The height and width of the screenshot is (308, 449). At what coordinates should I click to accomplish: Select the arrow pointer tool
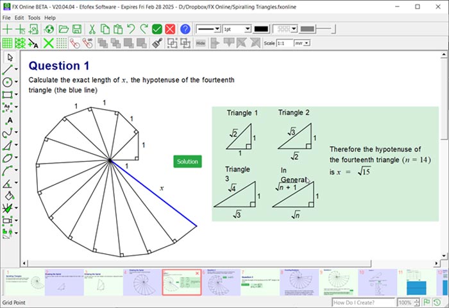(x=10, y=58)
